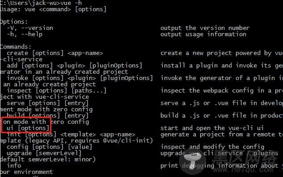Screen dimensions: 283x177
Task: Click the "upgrade [semverLevel]" command
Action: tap(44, 153)
